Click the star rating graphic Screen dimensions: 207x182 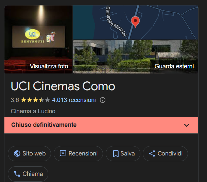[x=35, y=100]
